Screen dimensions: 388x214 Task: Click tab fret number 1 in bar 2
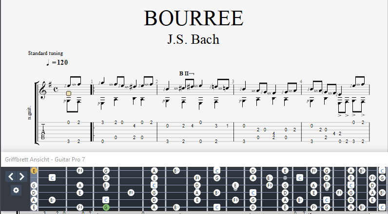[x=227, y=126]
